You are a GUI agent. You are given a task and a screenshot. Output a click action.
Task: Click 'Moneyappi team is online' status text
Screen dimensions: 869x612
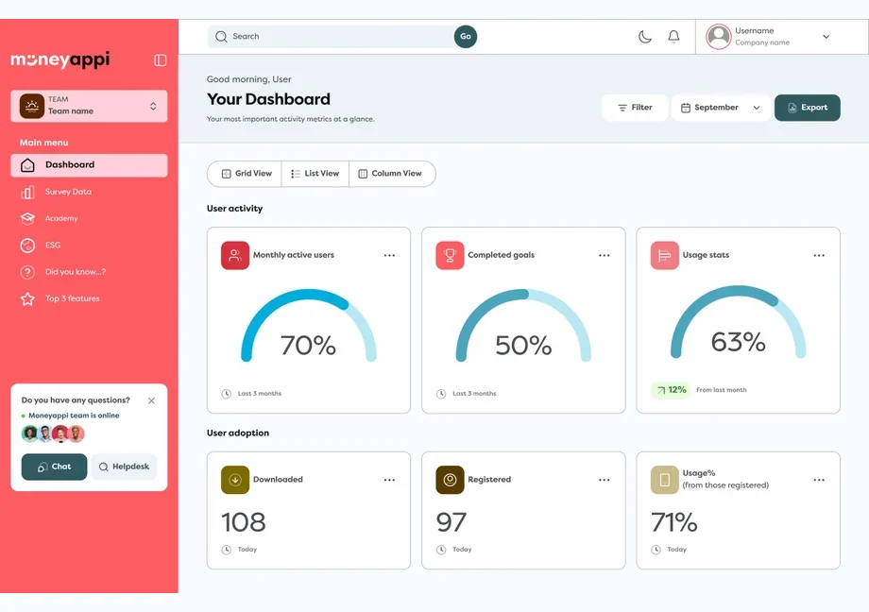pos(74,416)
